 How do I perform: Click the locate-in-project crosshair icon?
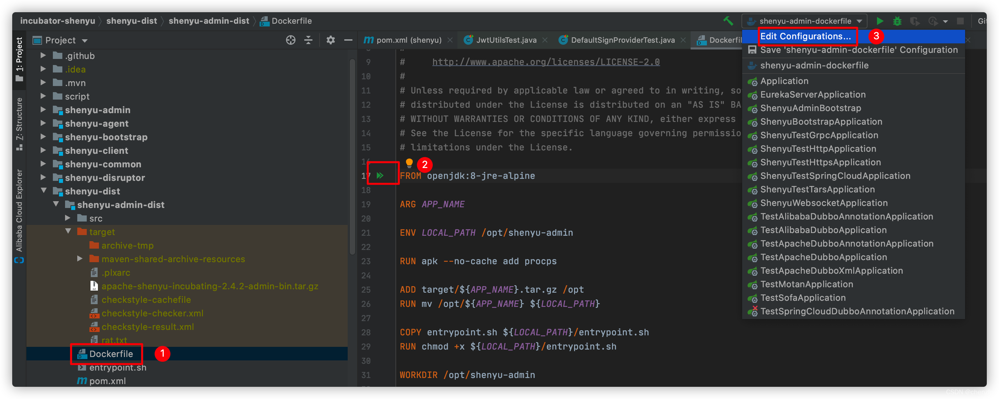tap(290, 40)
